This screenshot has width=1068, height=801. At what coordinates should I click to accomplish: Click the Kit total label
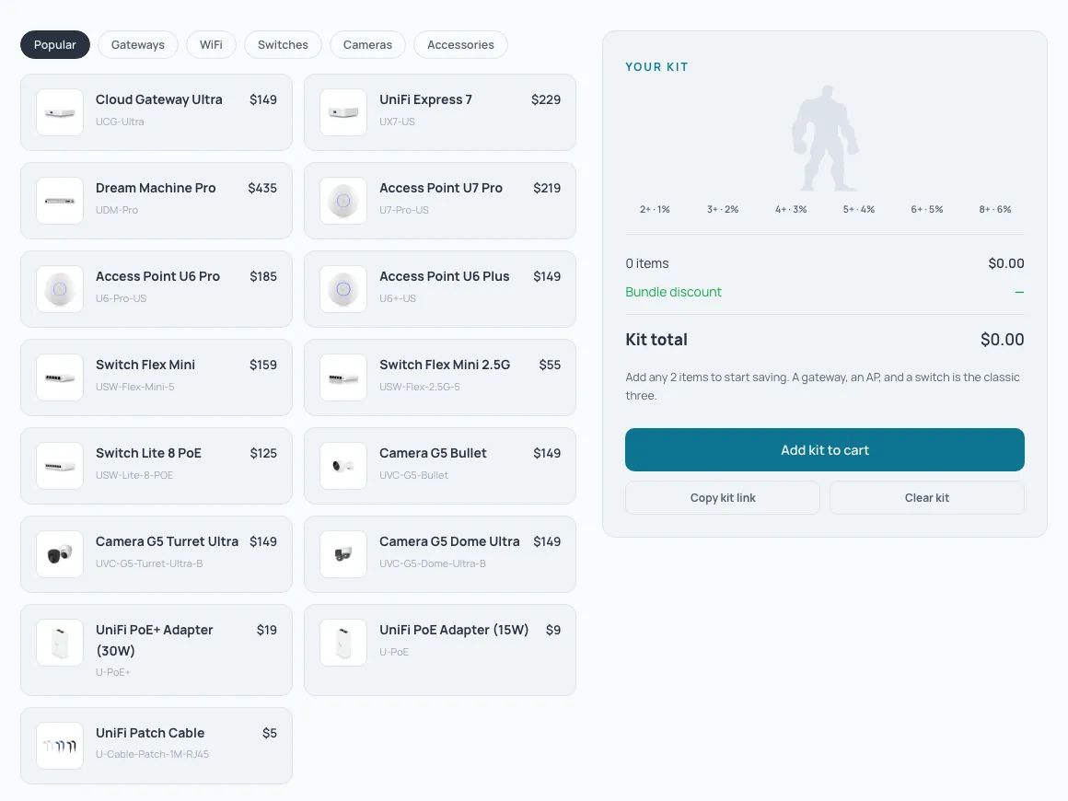tap(656, 340)
